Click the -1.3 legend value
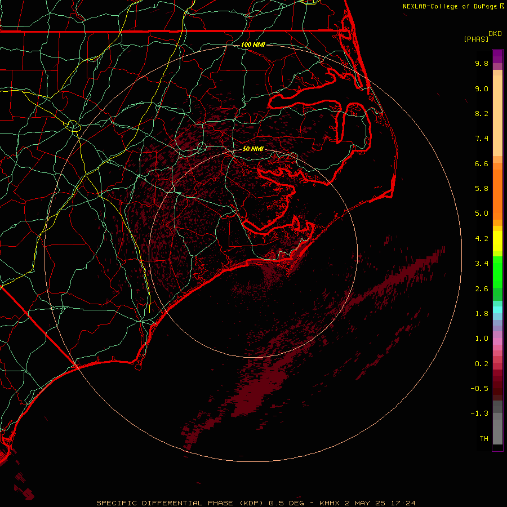The image size is (507, 507). (479, 414)
